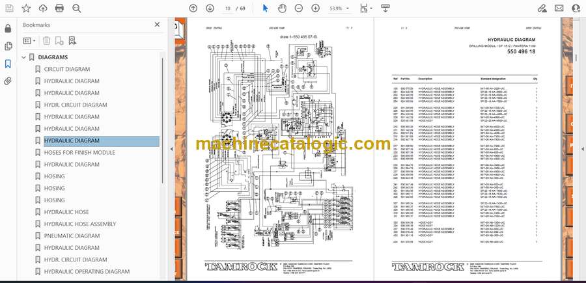Open the page fit options dropdown
Screen dimensions: 586x283
(x=366, y=8)
